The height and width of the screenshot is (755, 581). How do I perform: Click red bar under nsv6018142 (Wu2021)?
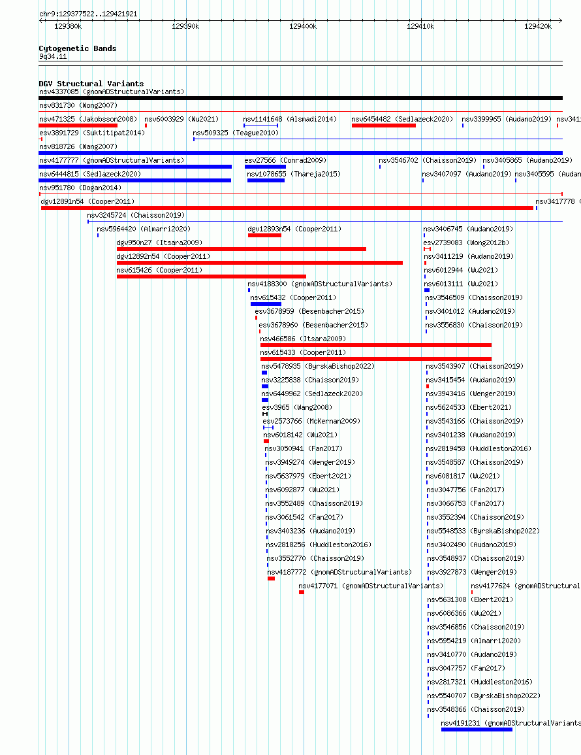(x=266, y=441)
